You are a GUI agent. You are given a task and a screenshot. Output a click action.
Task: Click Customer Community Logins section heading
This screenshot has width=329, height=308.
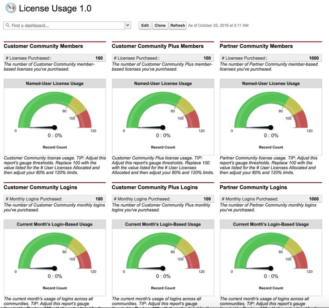click(x=40, y=188)
